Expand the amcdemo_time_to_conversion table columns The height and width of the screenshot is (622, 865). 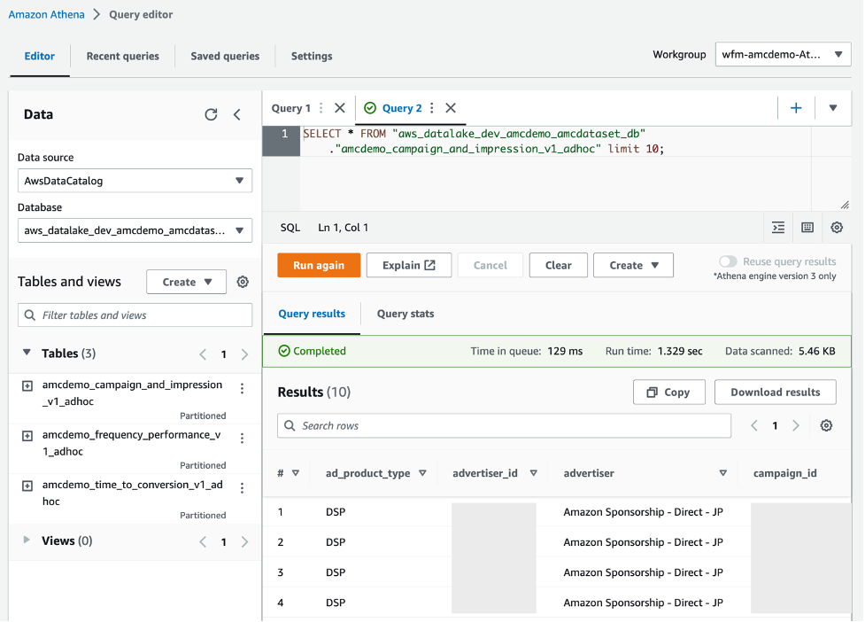click(x=27, y=486)
